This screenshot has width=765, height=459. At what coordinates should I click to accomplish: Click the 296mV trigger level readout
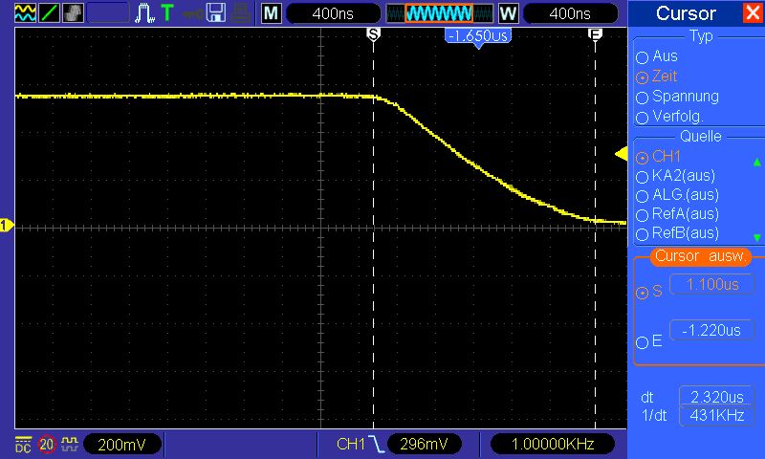coord(424,444)
